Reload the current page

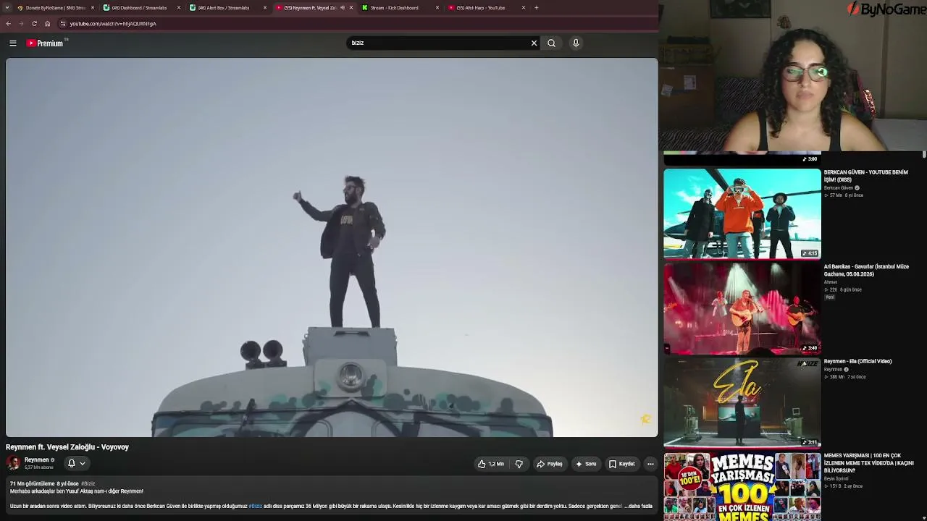coord(34,24)
